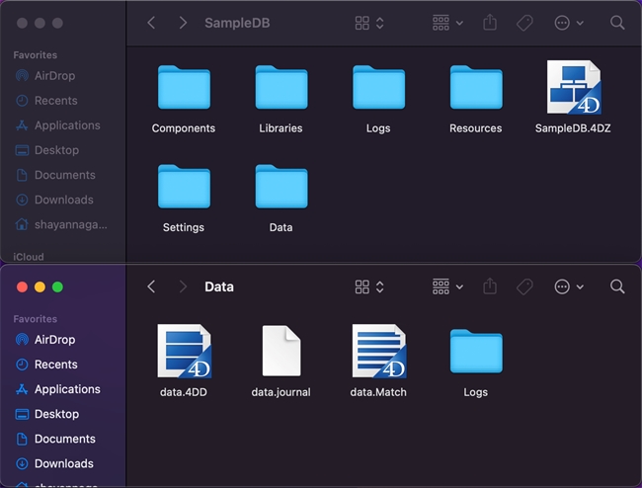Click green zoom button of Data window
Screen dimensions: 642x488
point(57,287)
